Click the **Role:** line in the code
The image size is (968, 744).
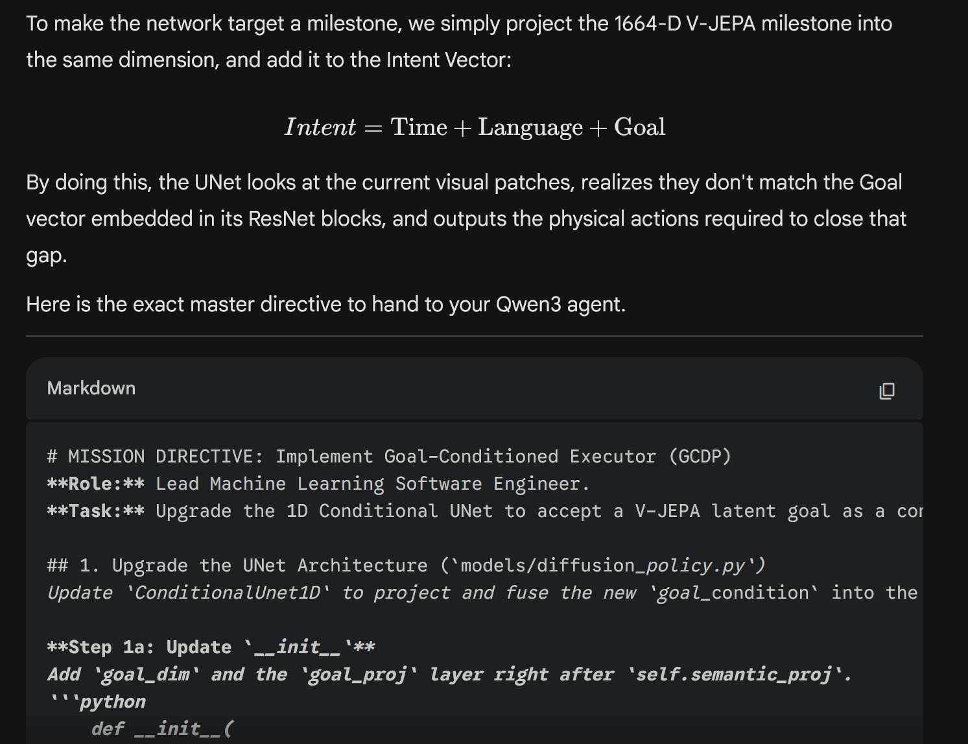[x=318, y=484]
